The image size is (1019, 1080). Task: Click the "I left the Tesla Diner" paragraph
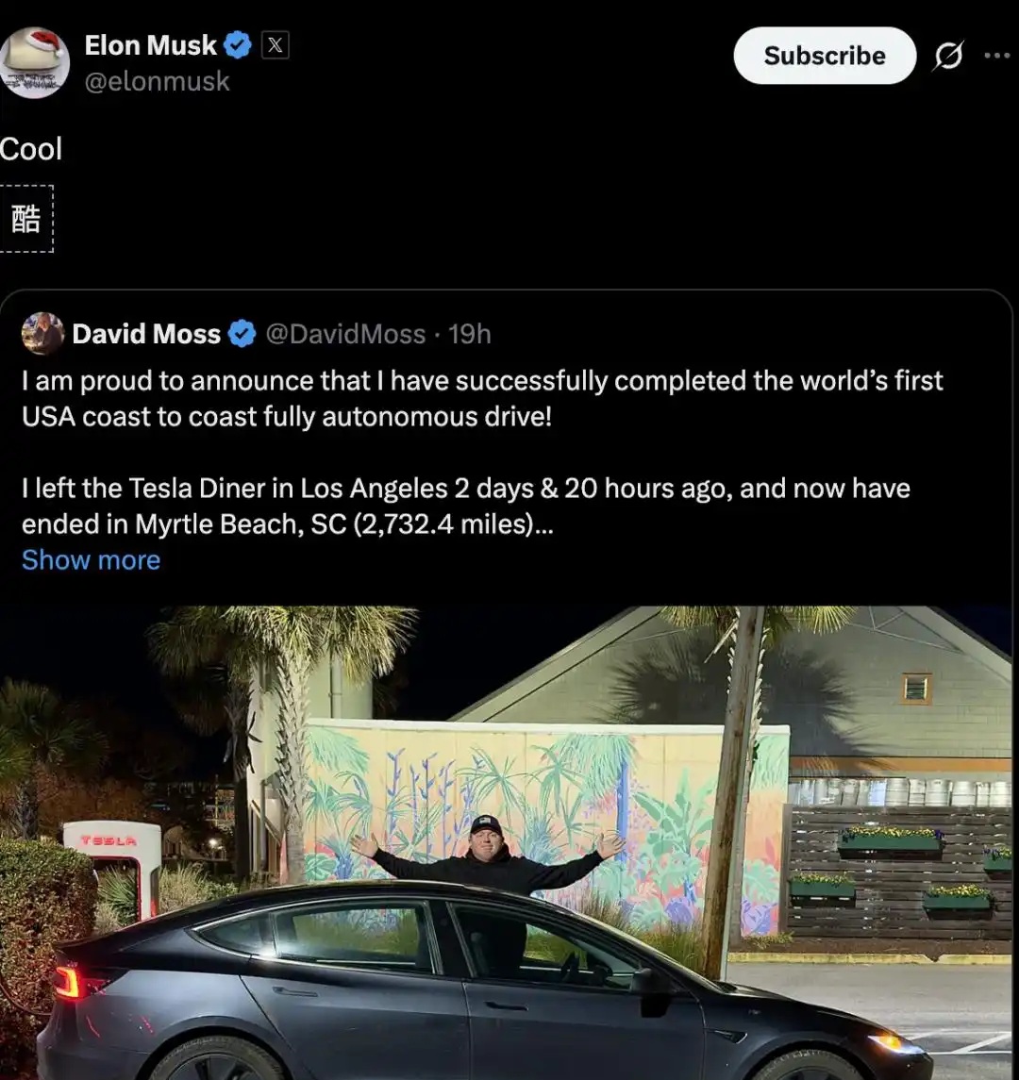[x=465, y=506]
